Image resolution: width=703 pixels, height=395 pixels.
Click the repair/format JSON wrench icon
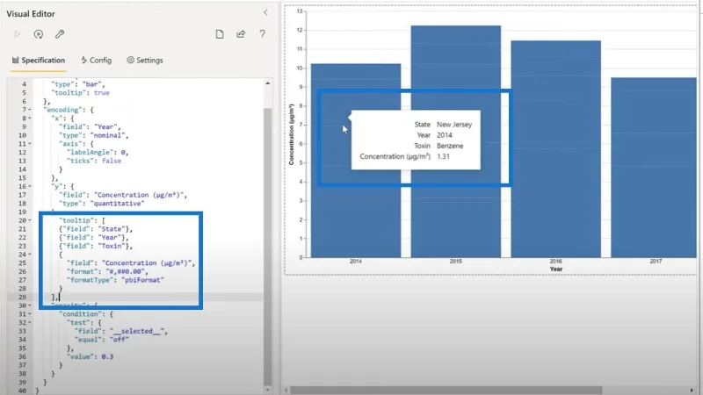click(60, 34)
